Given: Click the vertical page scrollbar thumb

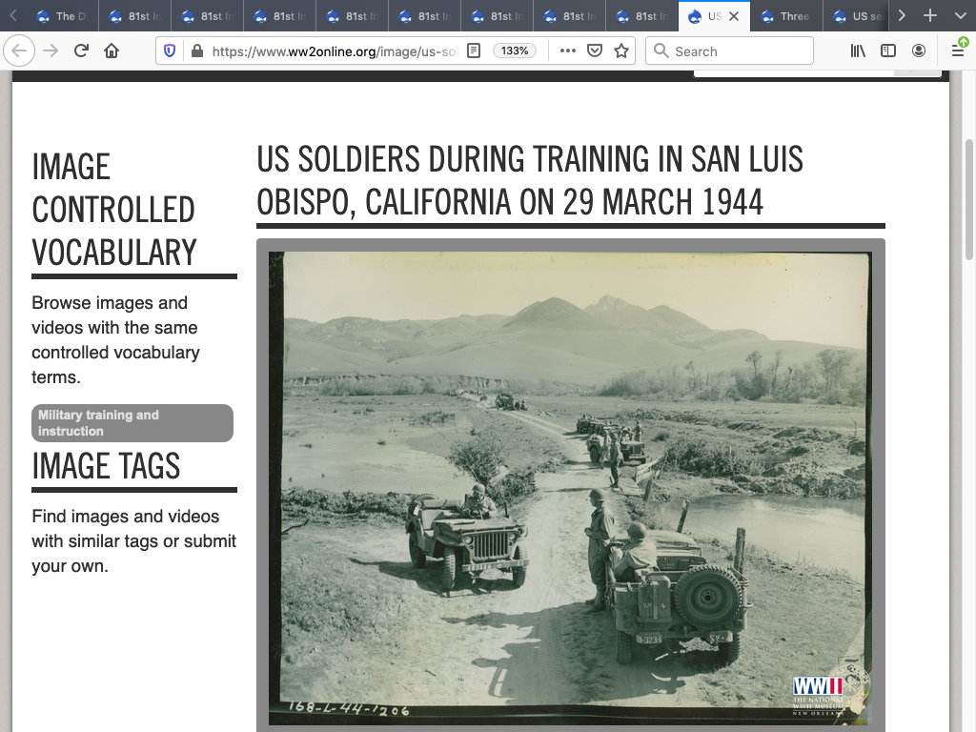Looking at the screenshot, I should 969,200.
